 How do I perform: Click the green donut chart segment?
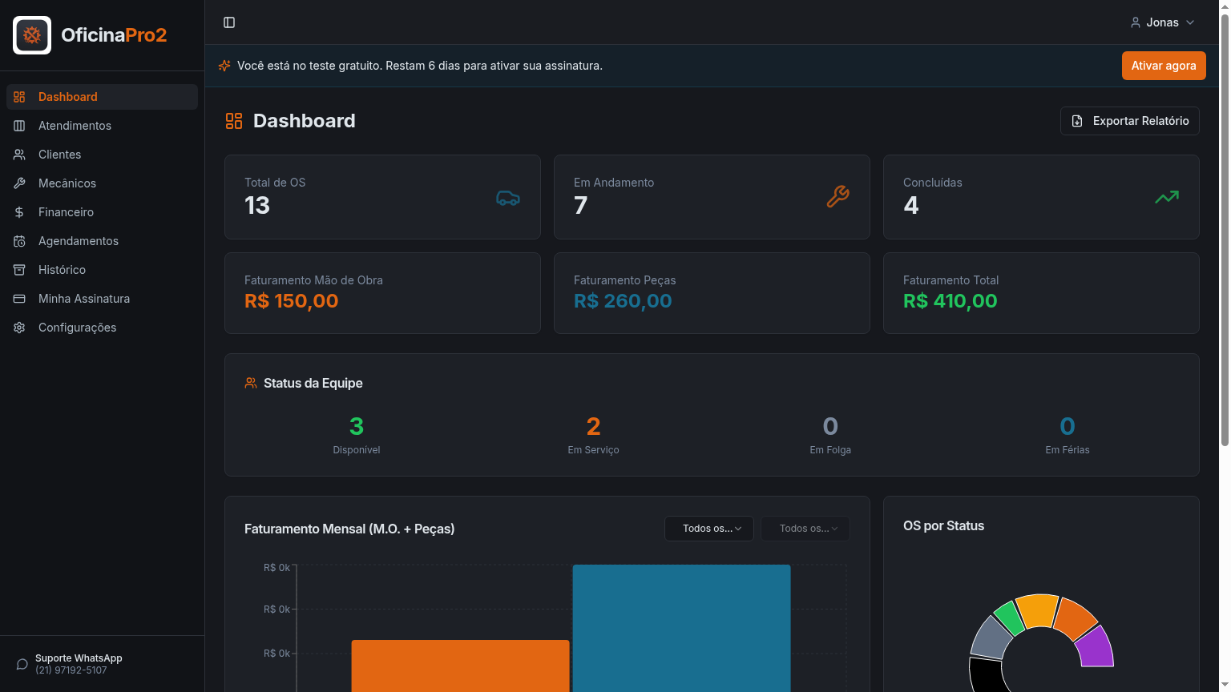click(1008, 618)
